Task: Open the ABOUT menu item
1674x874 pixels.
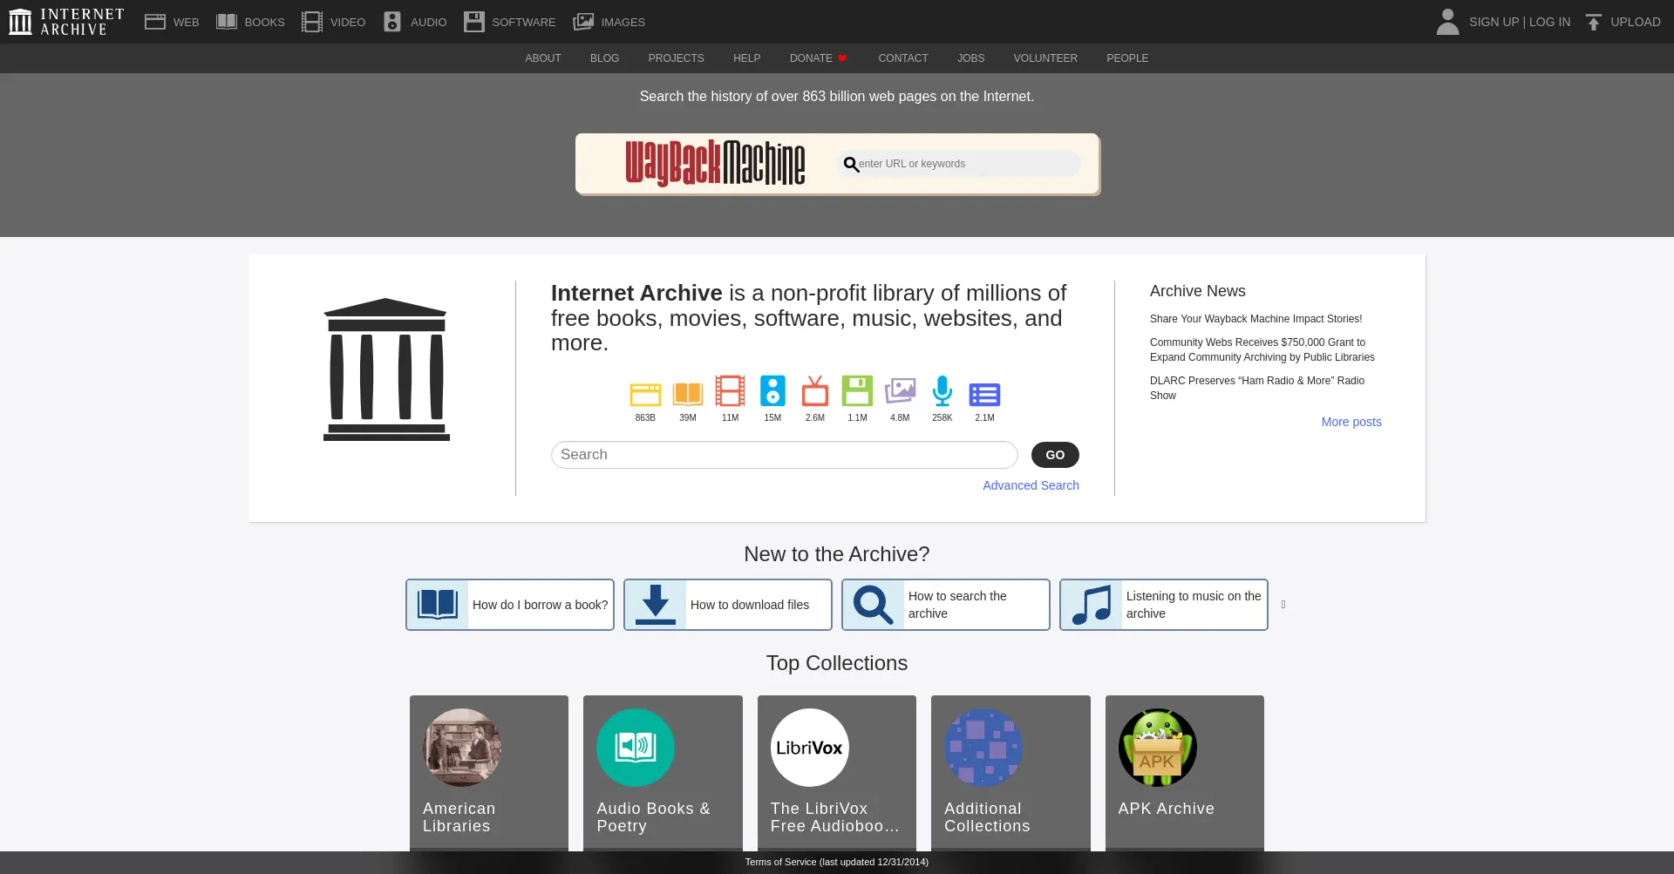Action: 543,58
